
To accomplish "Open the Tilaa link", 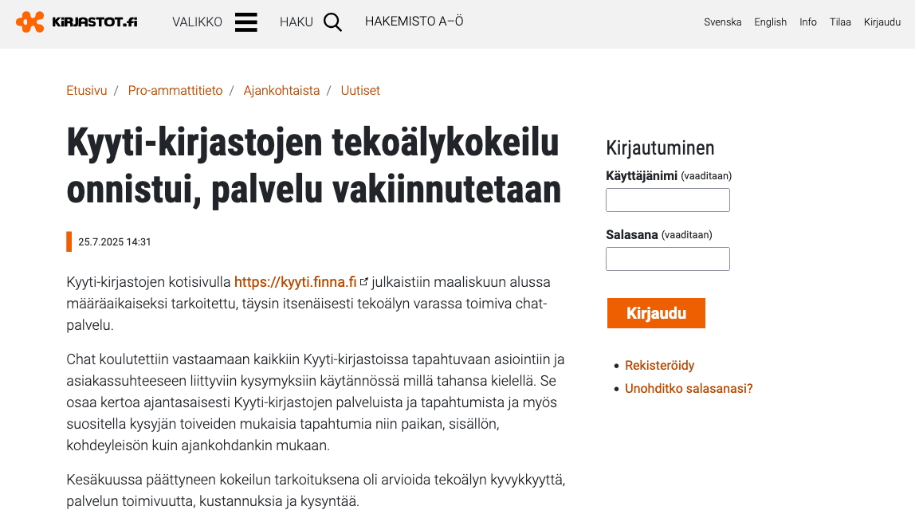I will [840, 22].
